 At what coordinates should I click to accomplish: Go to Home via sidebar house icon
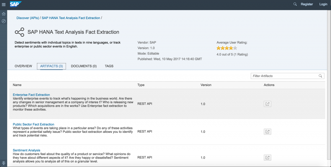pyautogui.click(x=4, y=14)
